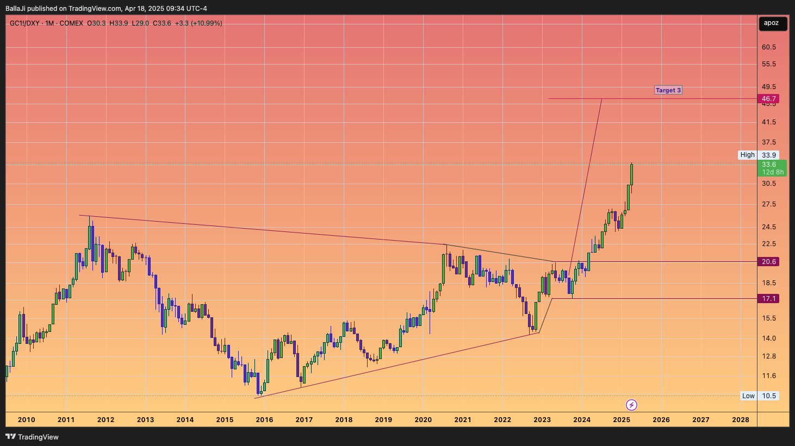Image resolution: width=795 pixels, height=446 pixels.
Task: Click the 27.5 price axis label
Action: click(768, 204)
